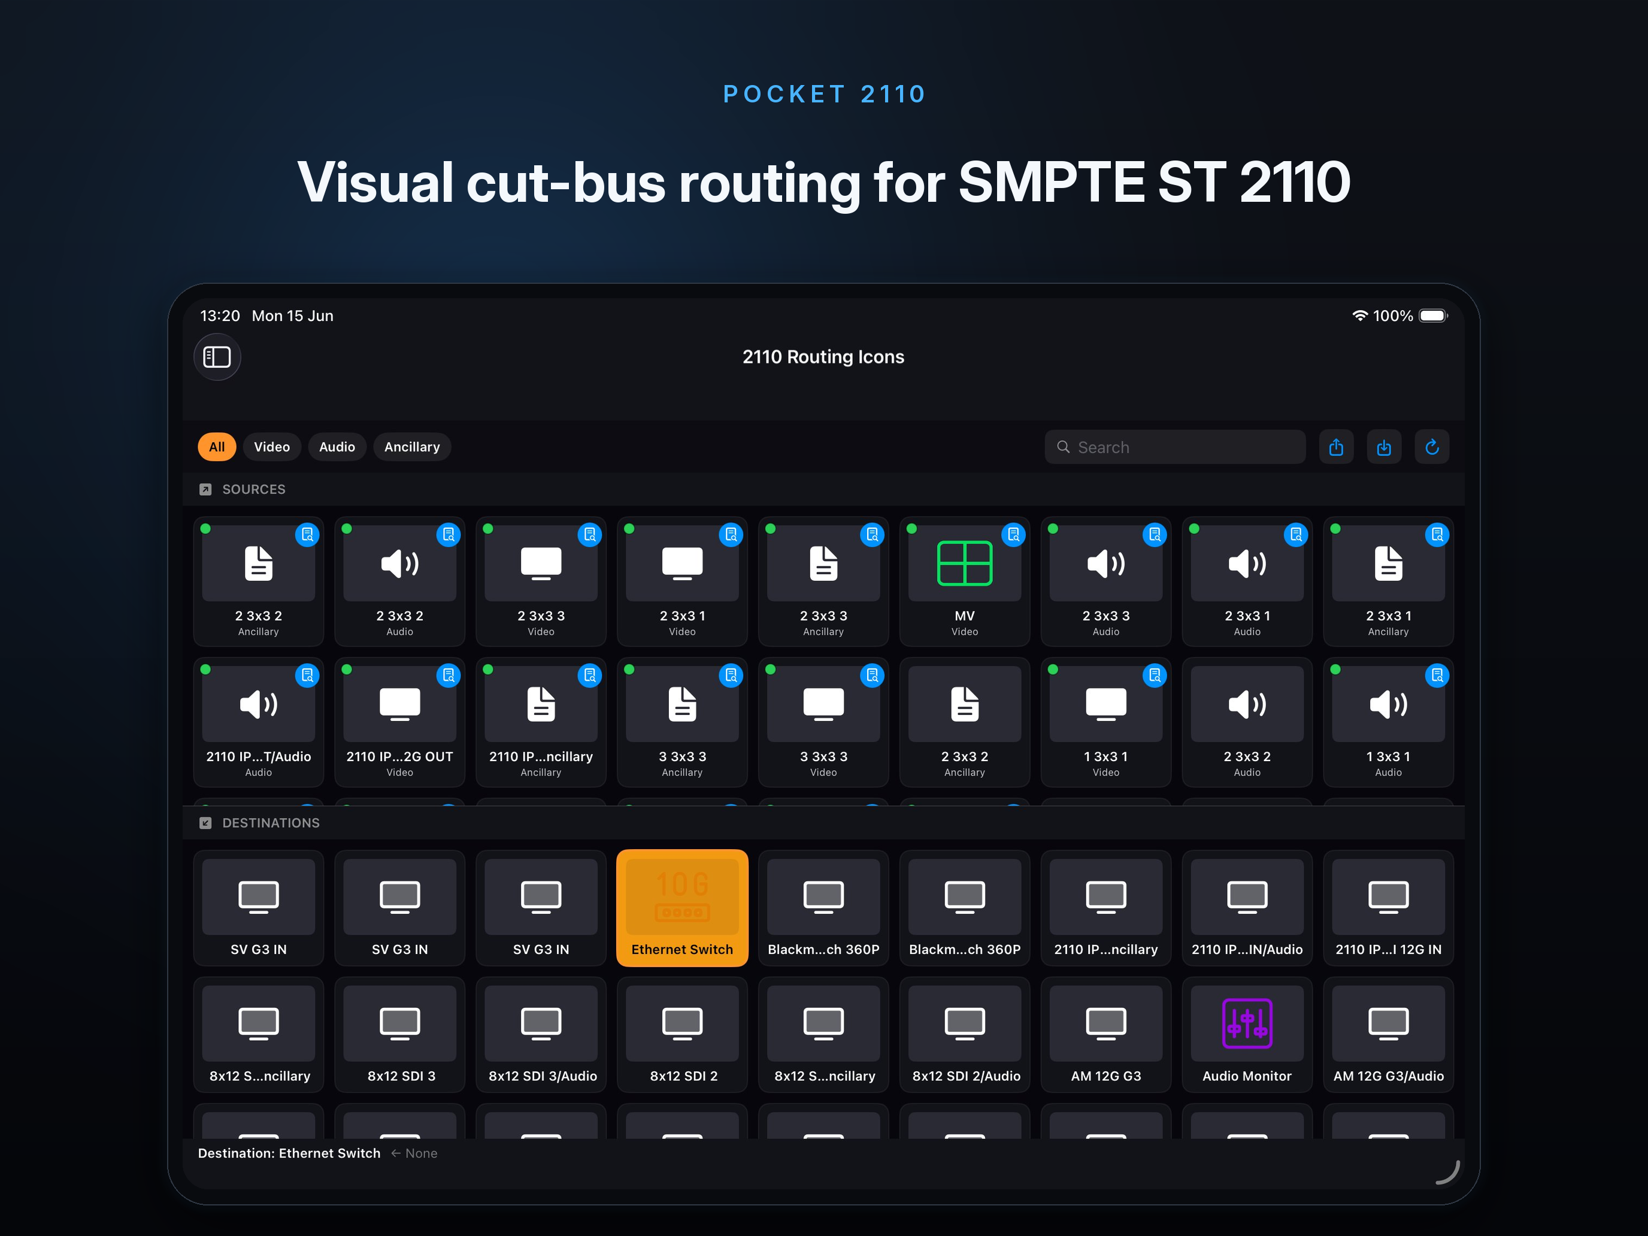The width and height of the screenshot is (1648, 1236).
Task: Select the 2110 IP...ncillary tile under Sources
Action: pyautogui.click(x=541, y=722)
